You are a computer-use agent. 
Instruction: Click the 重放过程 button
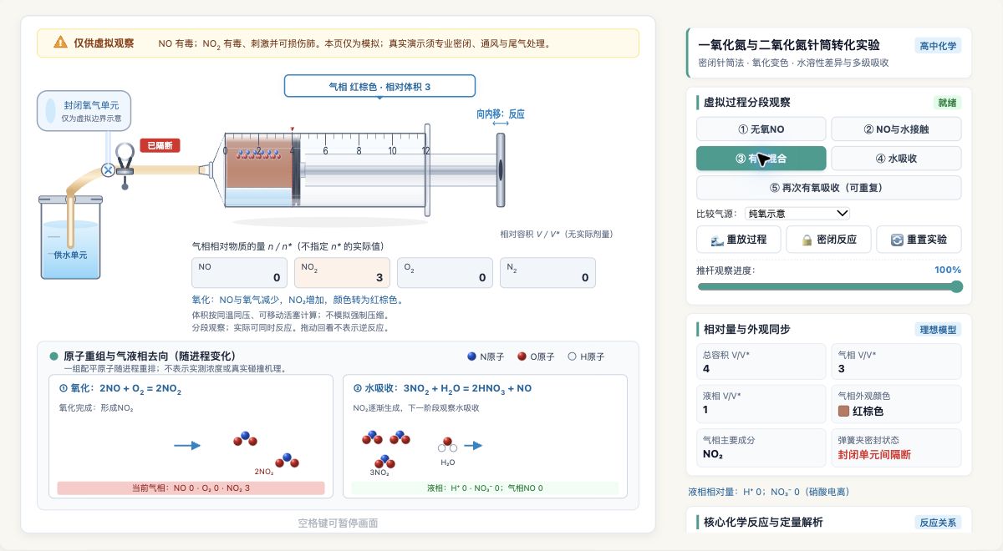pos(739,240)
